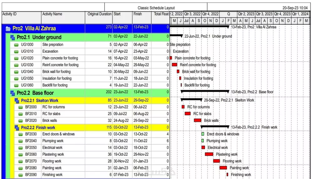The image size is (313, 179).
Task: Click total float value 4 for Erect doors & windows
Action: click(168, 134)
